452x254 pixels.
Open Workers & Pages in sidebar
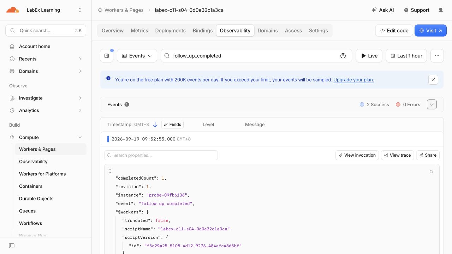coord(50,149)
